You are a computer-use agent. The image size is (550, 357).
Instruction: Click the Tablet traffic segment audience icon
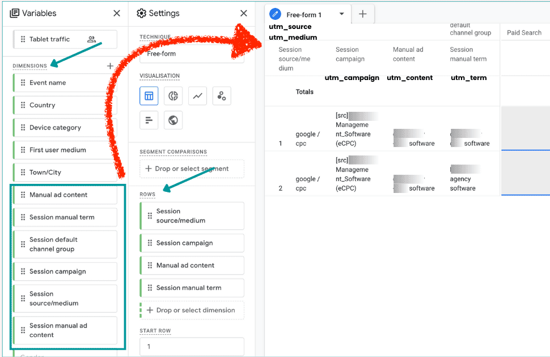pos(91,39)
